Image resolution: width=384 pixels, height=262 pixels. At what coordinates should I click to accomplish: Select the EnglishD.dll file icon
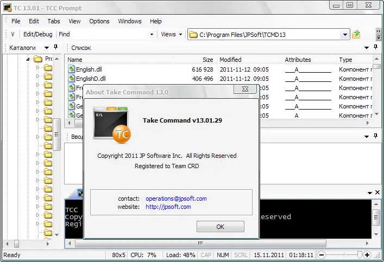[x=71, y=79]
